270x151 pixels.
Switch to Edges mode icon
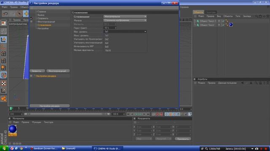[x=3, y=61]
